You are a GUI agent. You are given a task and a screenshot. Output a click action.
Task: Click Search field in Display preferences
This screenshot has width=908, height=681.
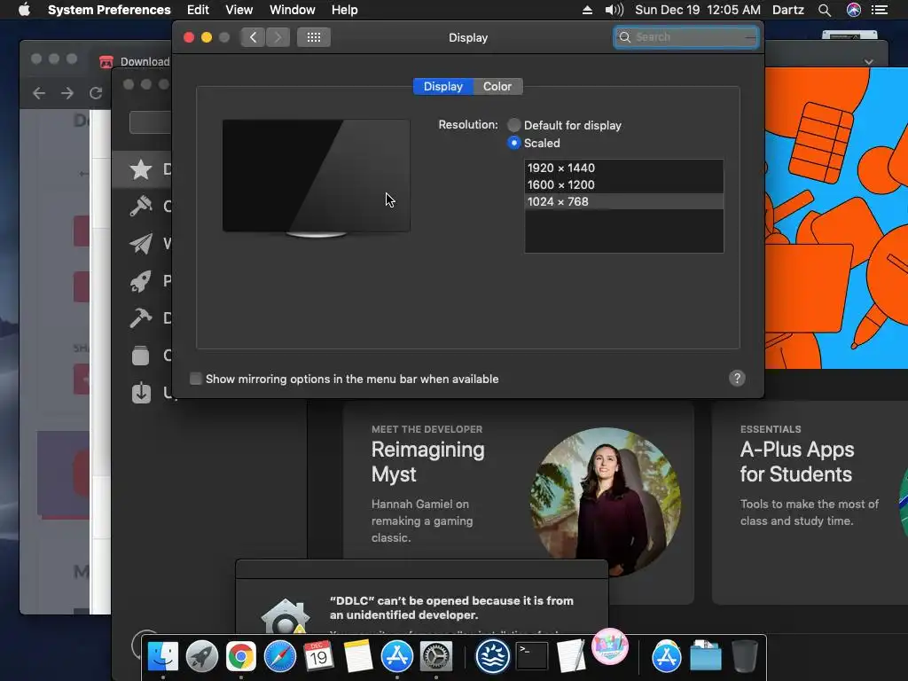686,37
